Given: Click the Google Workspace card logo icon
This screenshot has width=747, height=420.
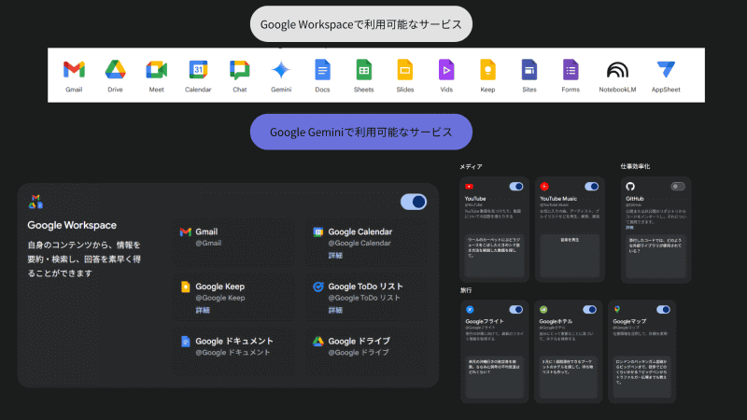Looking at the screenshot, I should click(x=35, y=202).
